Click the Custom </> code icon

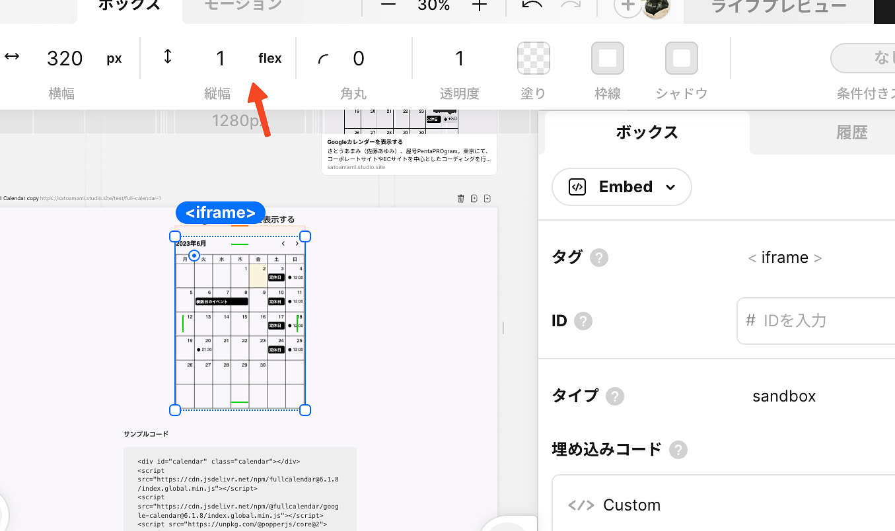coord(581,505)
